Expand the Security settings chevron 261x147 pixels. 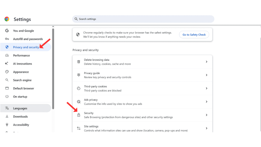[x=206, y=115]
